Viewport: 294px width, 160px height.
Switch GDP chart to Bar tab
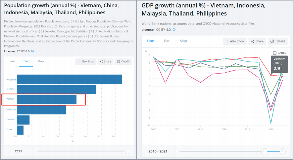pos(167,41)
